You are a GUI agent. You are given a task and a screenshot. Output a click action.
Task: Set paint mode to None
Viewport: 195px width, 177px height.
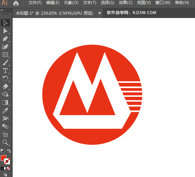[x=8, y=168]
